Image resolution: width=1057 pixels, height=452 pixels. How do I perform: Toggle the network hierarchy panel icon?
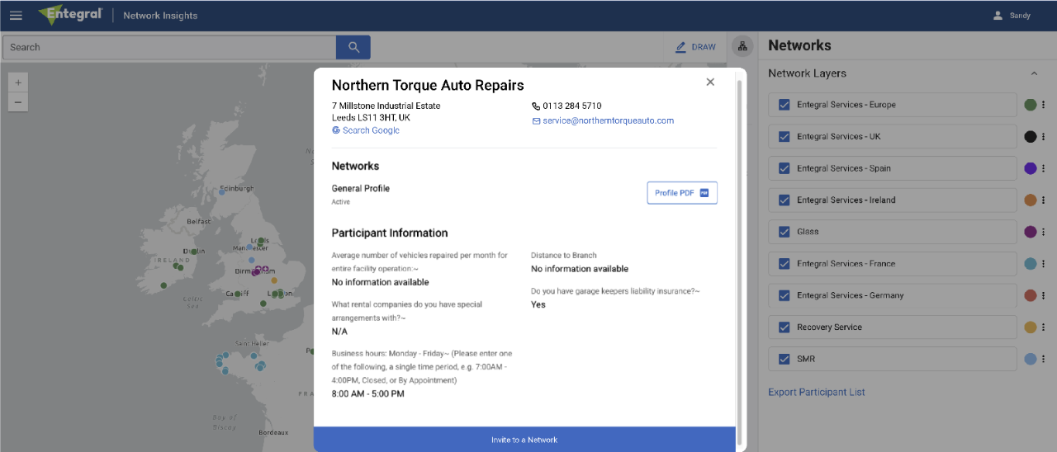(x=742, y=47)
